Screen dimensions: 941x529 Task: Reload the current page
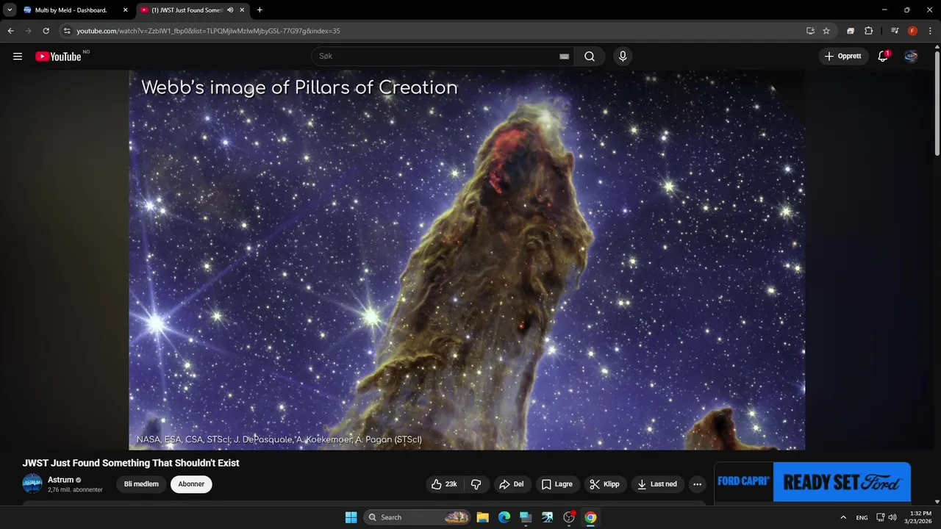pos(46,31)
